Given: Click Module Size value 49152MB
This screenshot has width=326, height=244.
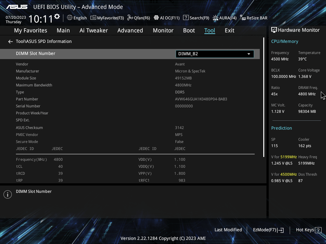Looking at the screenshot, I should tap(183, 78).
